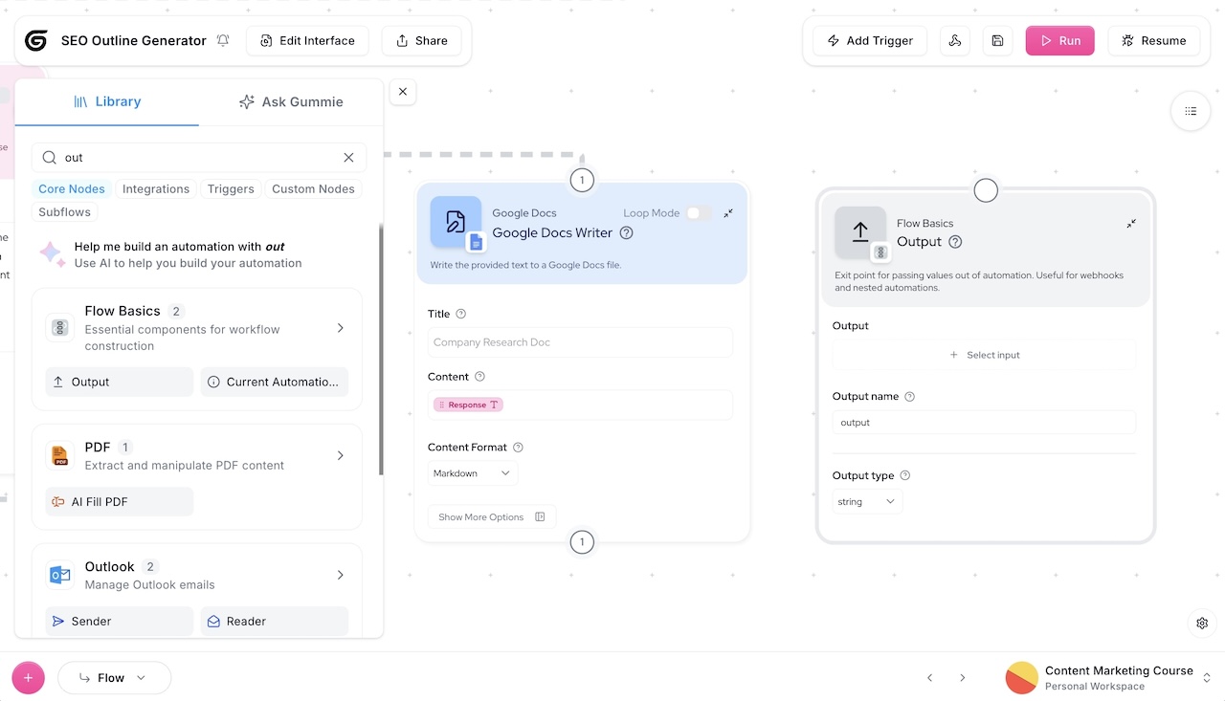Add the Output node from library

[x=120, y=382]
